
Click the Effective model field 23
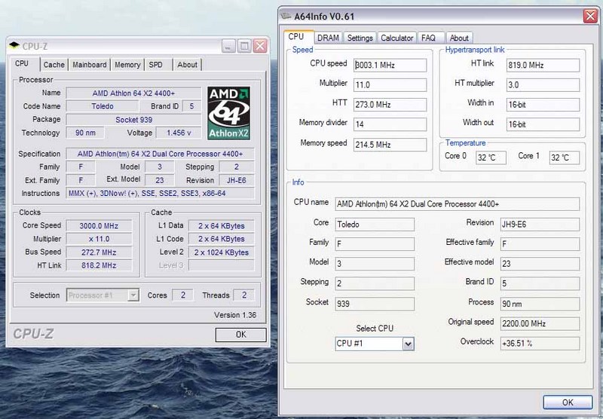[x=540, y=264]
